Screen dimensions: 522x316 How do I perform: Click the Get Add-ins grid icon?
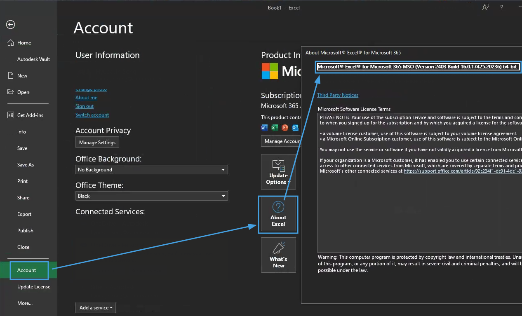[x=11, y=115]
